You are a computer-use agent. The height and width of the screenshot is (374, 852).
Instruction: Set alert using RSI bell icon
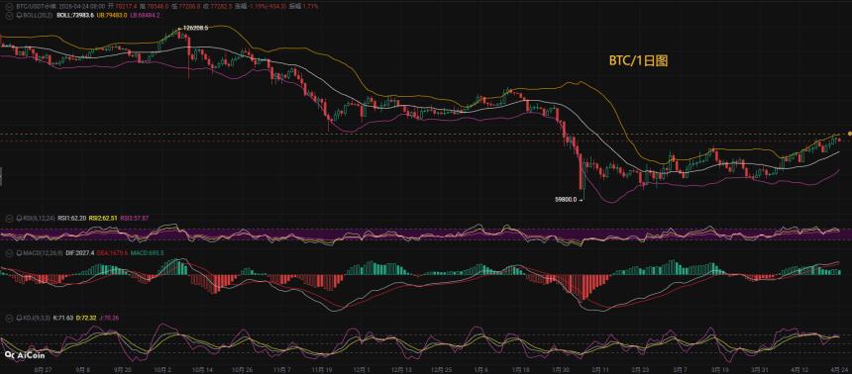(19, 219)
